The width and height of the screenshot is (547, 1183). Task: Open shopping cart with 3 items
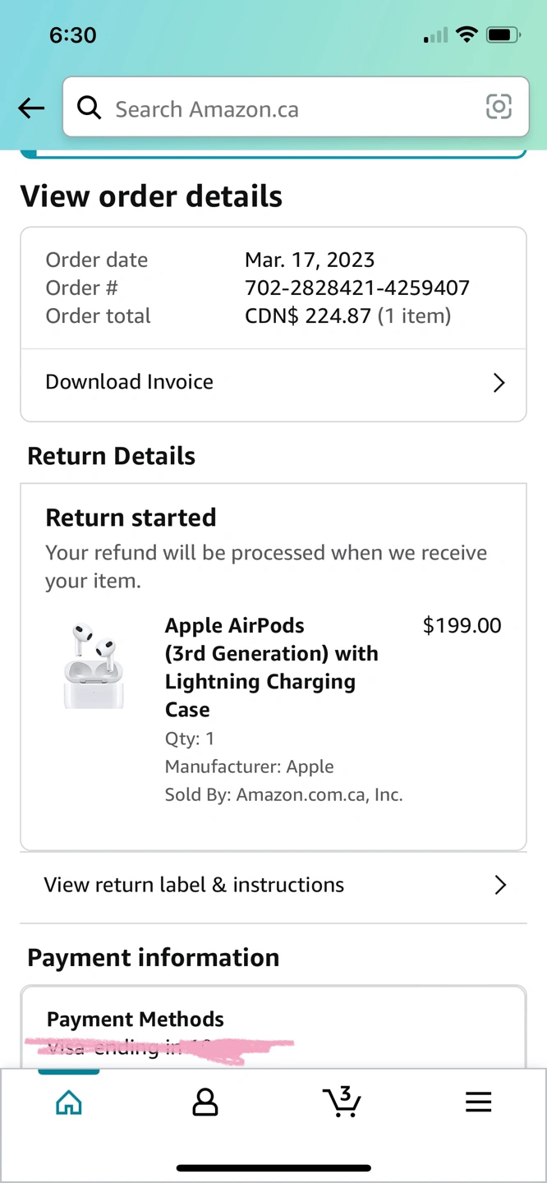click(342, 1102)
